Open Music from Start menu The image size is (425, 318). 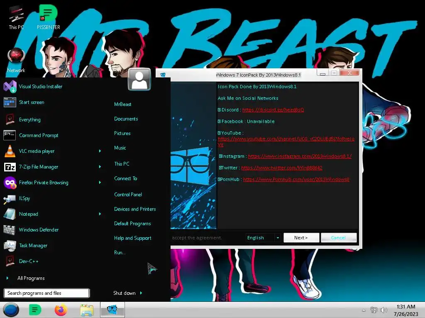tap(120, 148)
